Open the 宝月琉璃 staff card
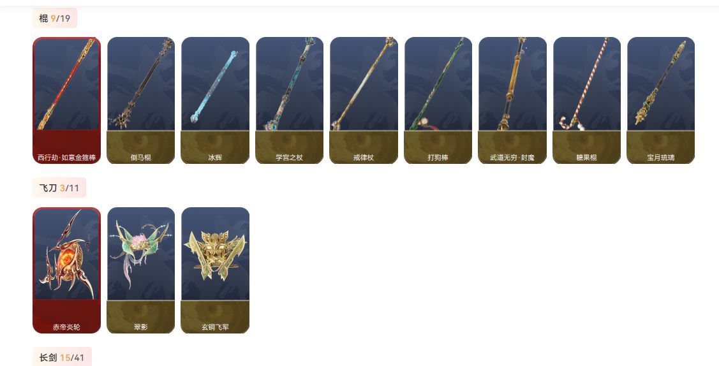The width and height of the screenshot is (719, 366). tap(661, 100)
